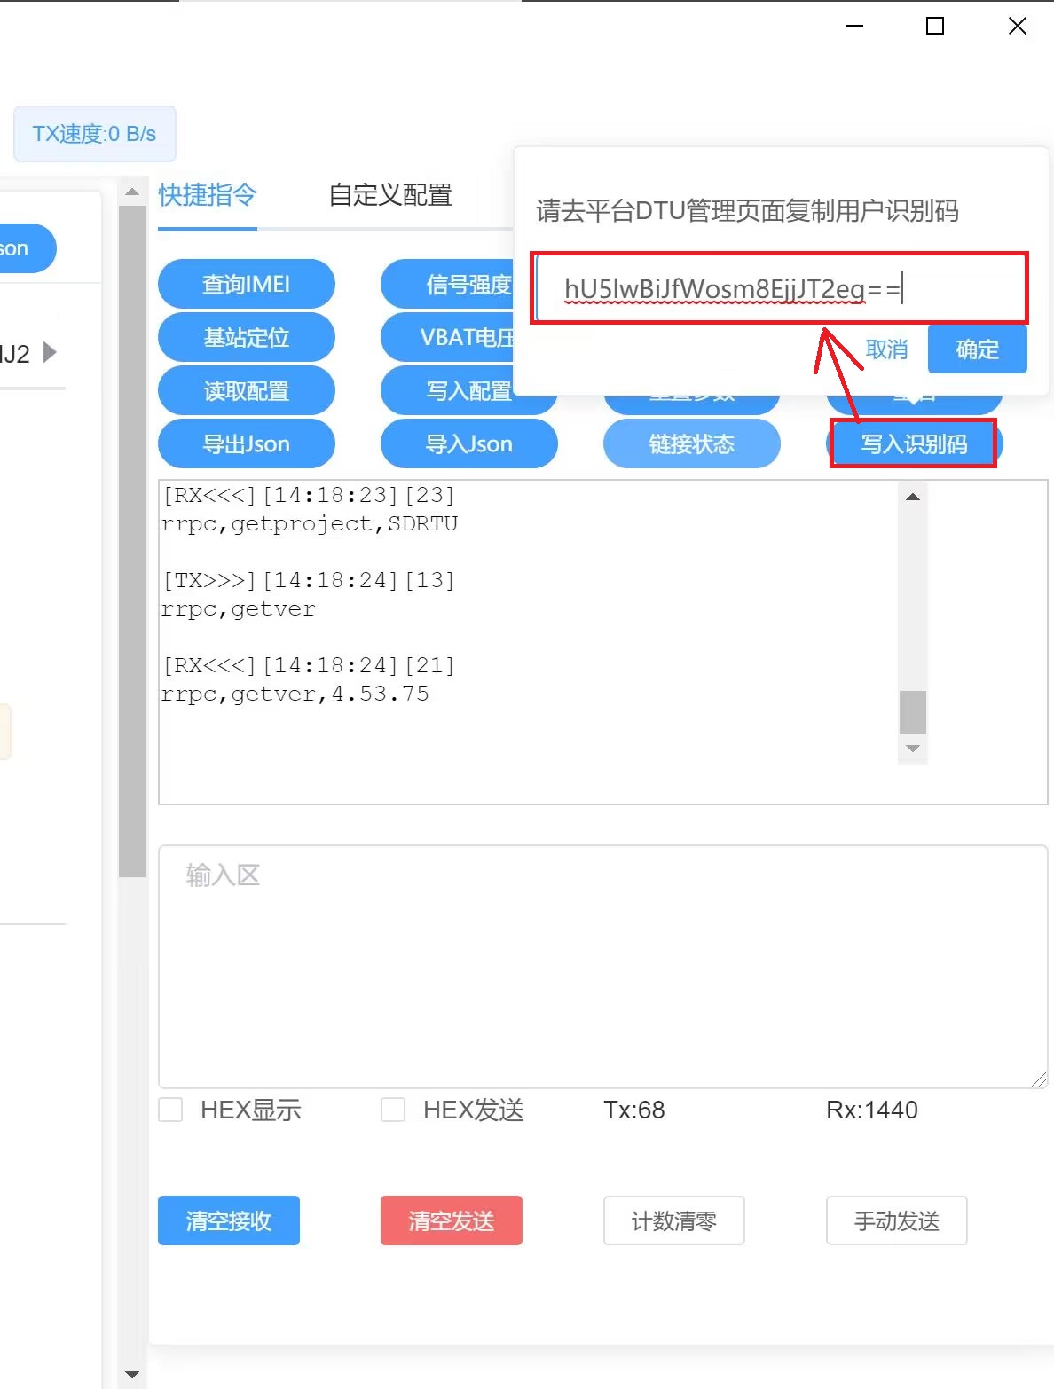
Task: Click the 'rrpc,getver,4.53.75' log line
Action: point(295,694)
